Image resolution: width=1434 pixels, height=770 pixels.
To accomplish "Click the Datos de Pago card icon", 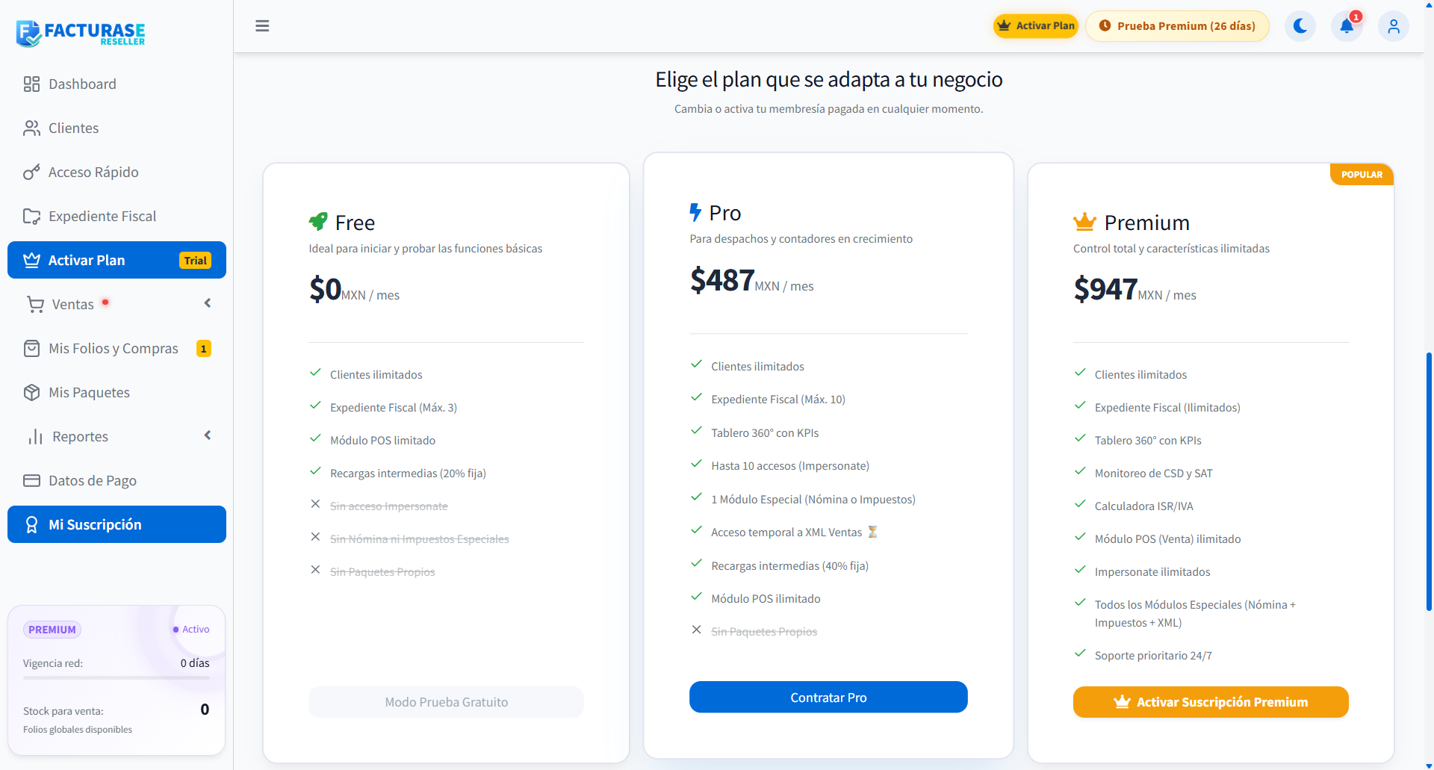I will [x=31, y=481].
